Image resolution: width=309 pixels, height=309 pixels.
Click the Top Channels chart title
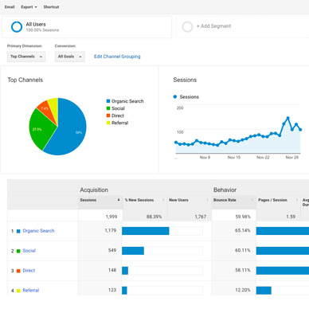pos(25,80)
